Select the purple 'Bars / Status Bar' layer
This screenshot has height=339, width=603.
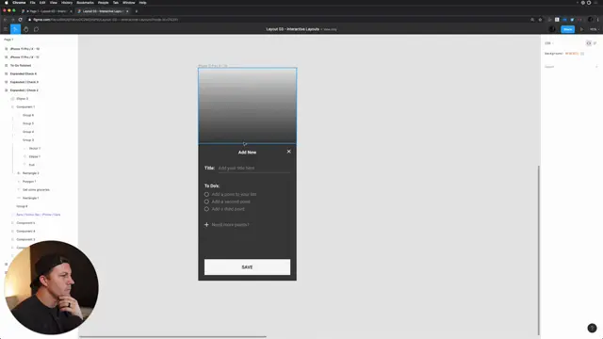(38, 215)
